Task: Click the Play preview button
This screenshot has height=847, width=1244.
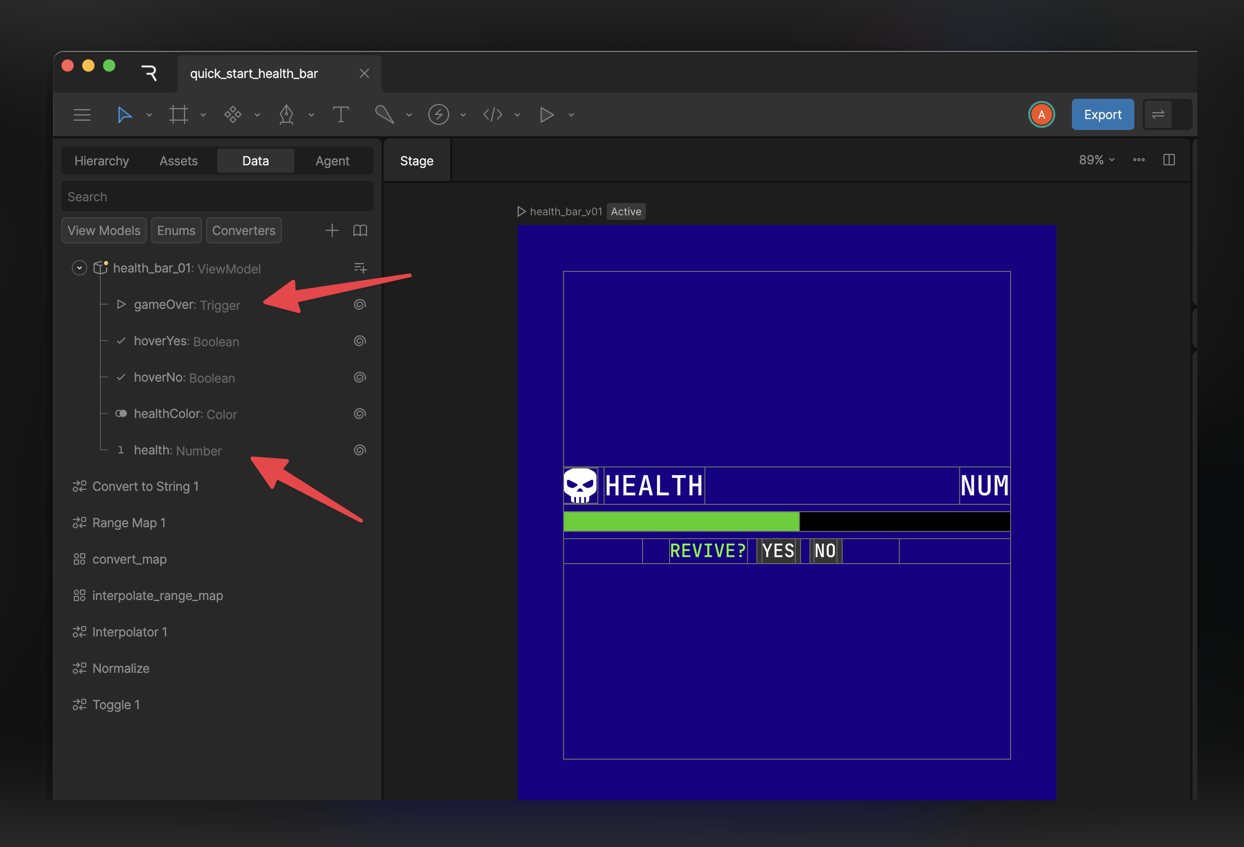Action: click(546, 114)
